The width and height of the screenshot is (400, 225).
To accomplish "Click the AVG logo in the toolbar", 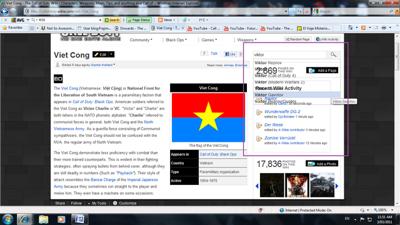I will click(x=18, y=20).
